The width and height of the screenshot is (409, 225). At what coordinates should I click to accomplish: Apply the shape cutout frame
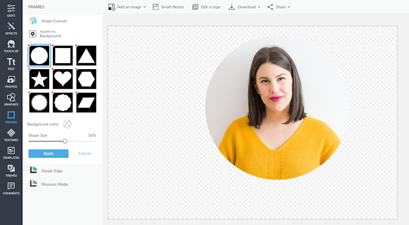point(49,154)
